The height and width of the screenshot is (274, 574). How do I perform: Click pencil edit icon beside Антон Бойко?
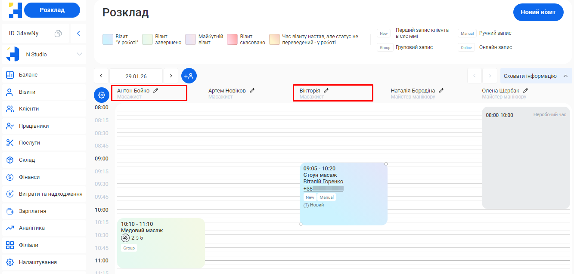[x=156, y=91]
